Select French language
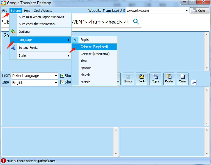211x165 pixels. click(x=94, y=82)
